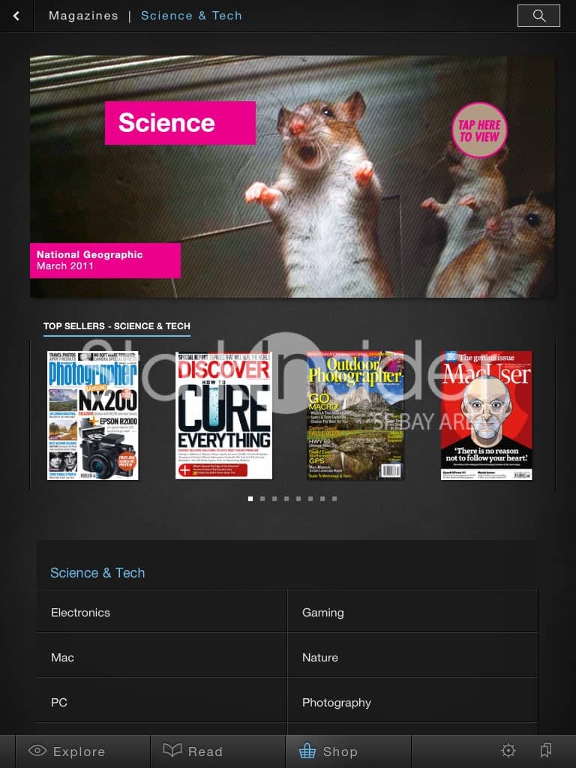Go to Magazines in the breadcrumb
This screenshot has width=576, height=768.
click(83, 16)
